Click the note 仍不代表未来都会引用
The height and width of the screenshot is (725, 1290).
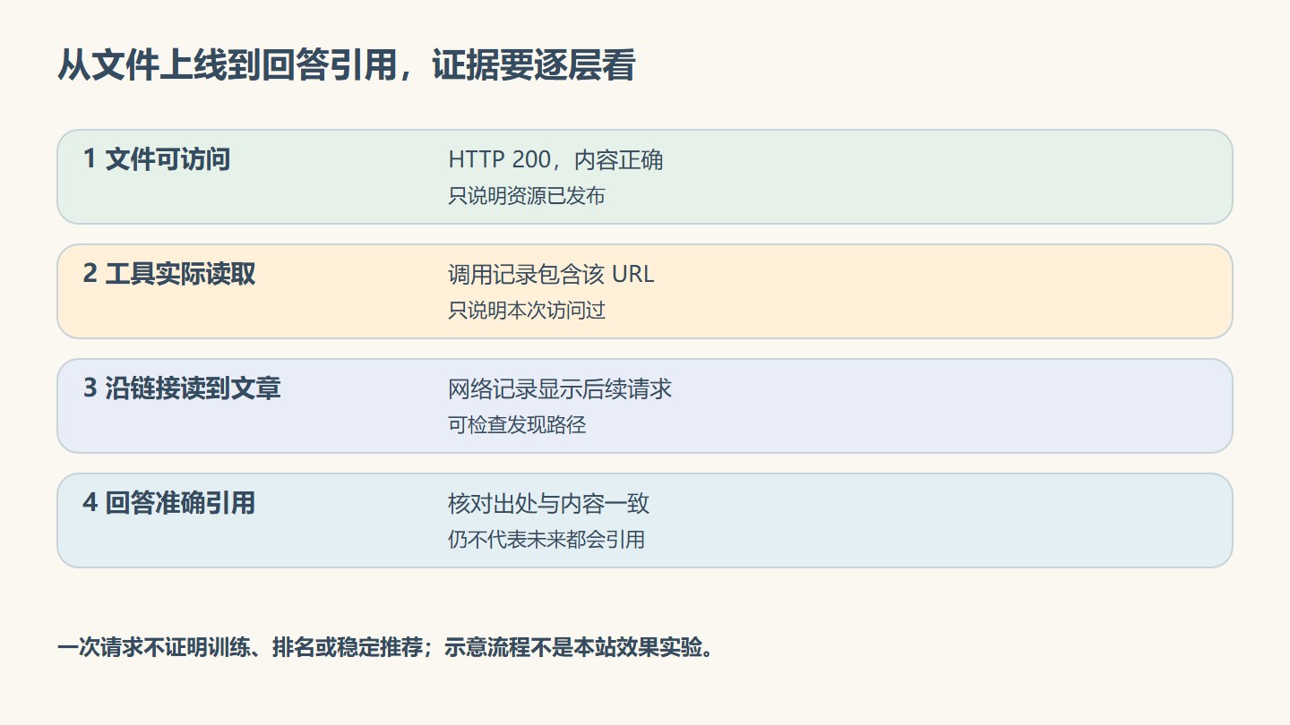pyautogui.click(x=546, y=540)
